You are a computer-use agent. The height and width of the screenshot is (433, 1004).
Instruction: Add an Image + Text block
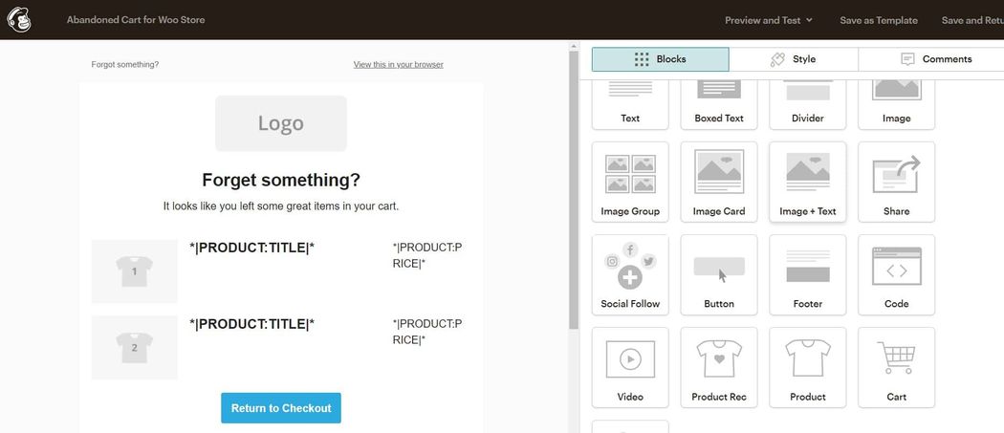click(x=807, y=182)
